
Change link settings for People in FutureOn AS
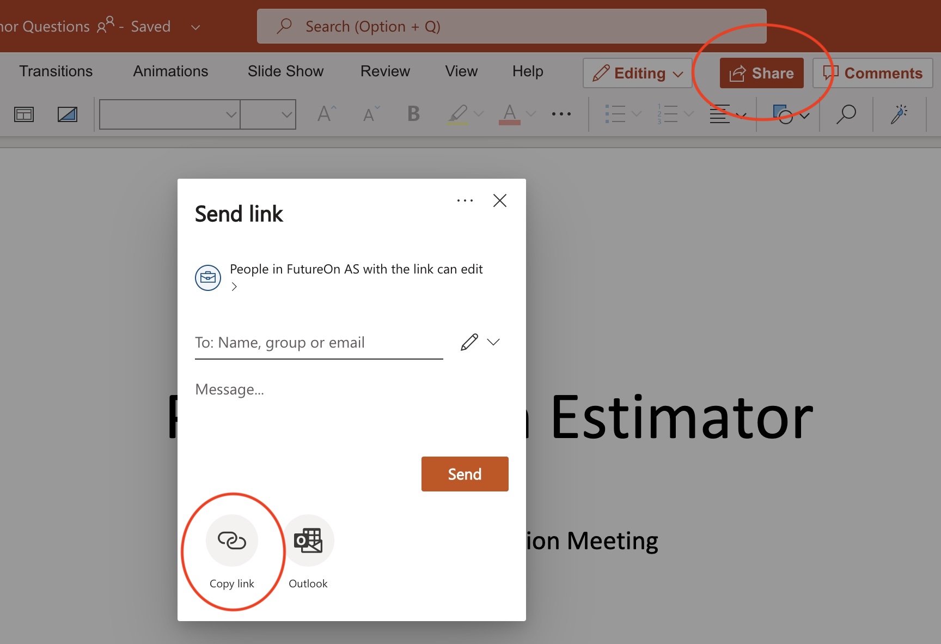click(356, 269)
